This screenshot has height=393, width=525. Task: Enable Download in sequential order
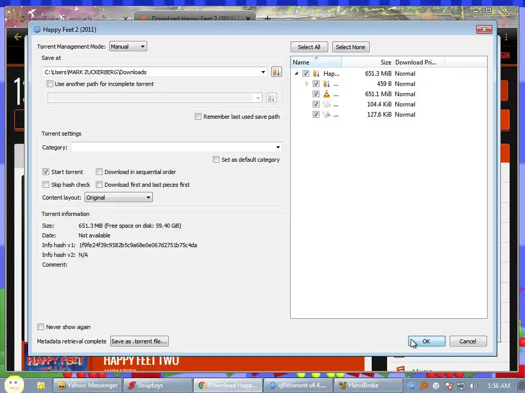pos(99,172)
